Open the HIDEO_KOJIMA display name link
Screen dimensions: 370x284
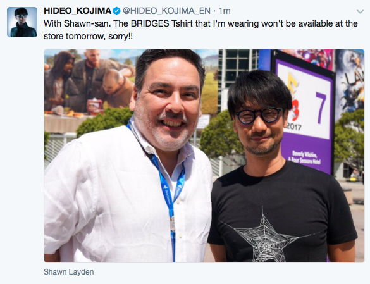coord(77,11)
